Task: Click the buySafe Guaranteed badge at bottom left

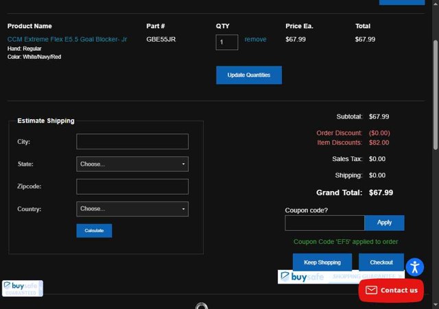Action: (x=23, y=288)
